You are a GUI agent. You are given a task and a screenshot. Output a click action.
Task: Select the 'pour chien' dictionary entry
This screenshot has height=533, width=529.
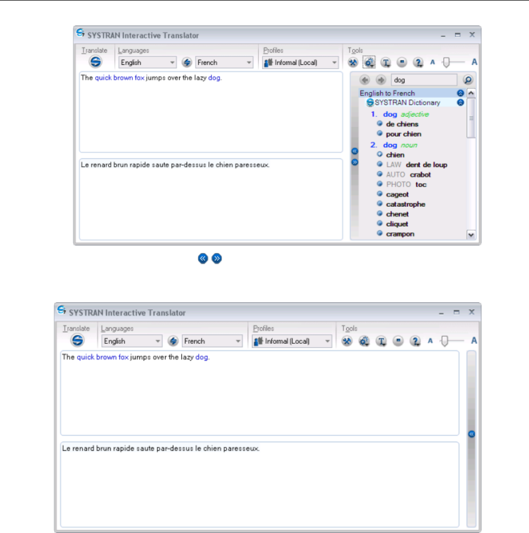(404, 134)
